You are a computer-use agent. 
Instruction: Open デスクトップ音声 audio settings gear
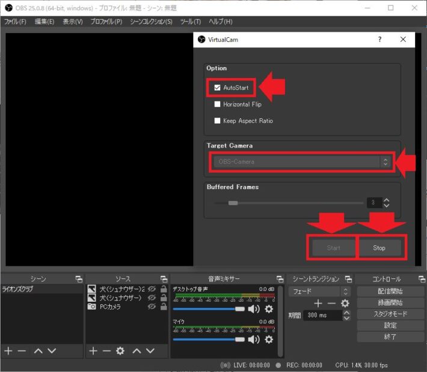pos(269,309)
